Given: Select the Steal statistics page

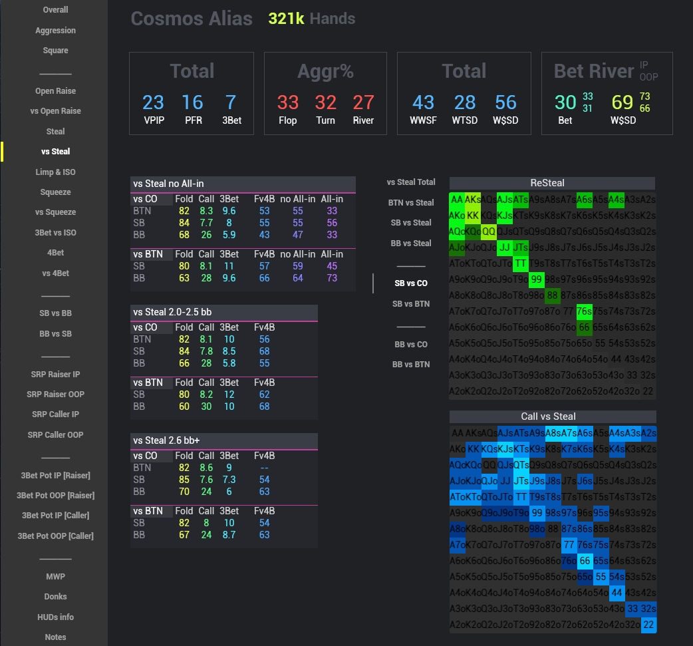Looking at the screenshot, I should (55, 131).
